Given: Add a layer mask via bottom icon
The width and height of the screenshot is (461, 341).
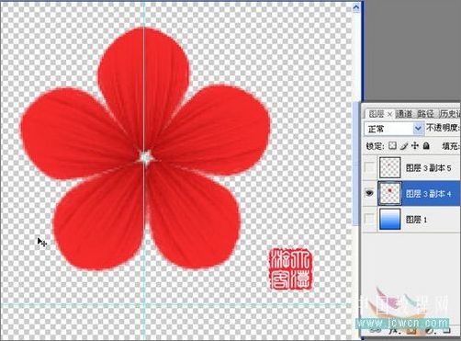Looking at the screenshot, I should click(411, 331).
